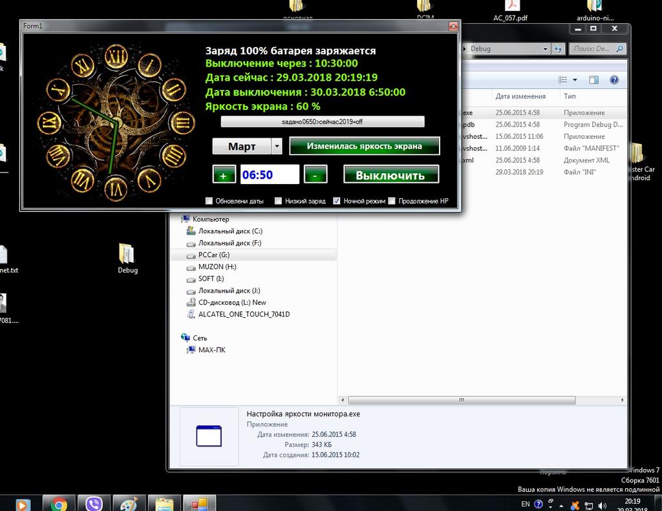The image size is (662, 511).
Task: Click the 06:50 time input field
Action: [270, 175]
